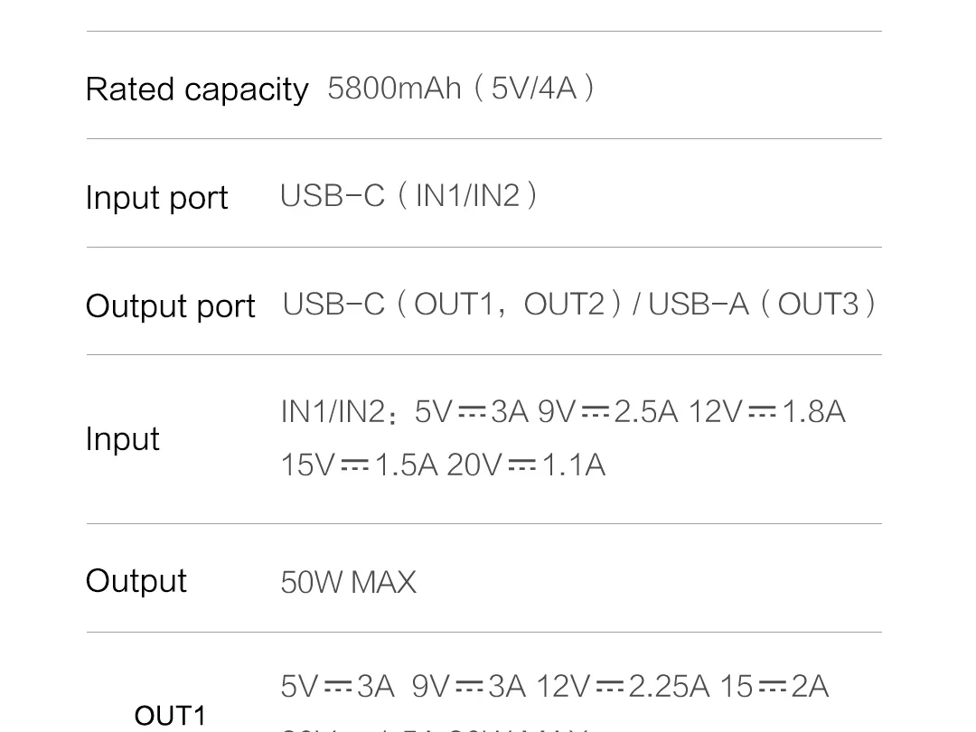
Task: Click the Output row label
Action: tap(136, 581)
